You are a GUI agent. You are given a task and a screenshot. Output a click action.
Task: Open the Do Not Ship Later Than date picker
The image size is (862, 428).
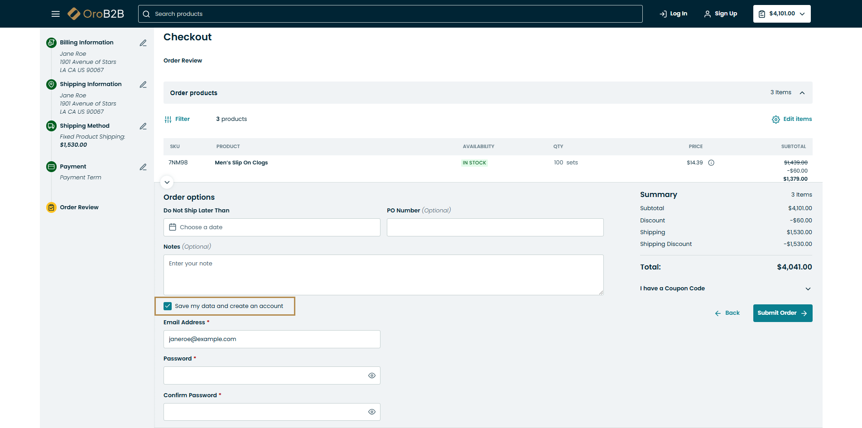click(271, 227)
